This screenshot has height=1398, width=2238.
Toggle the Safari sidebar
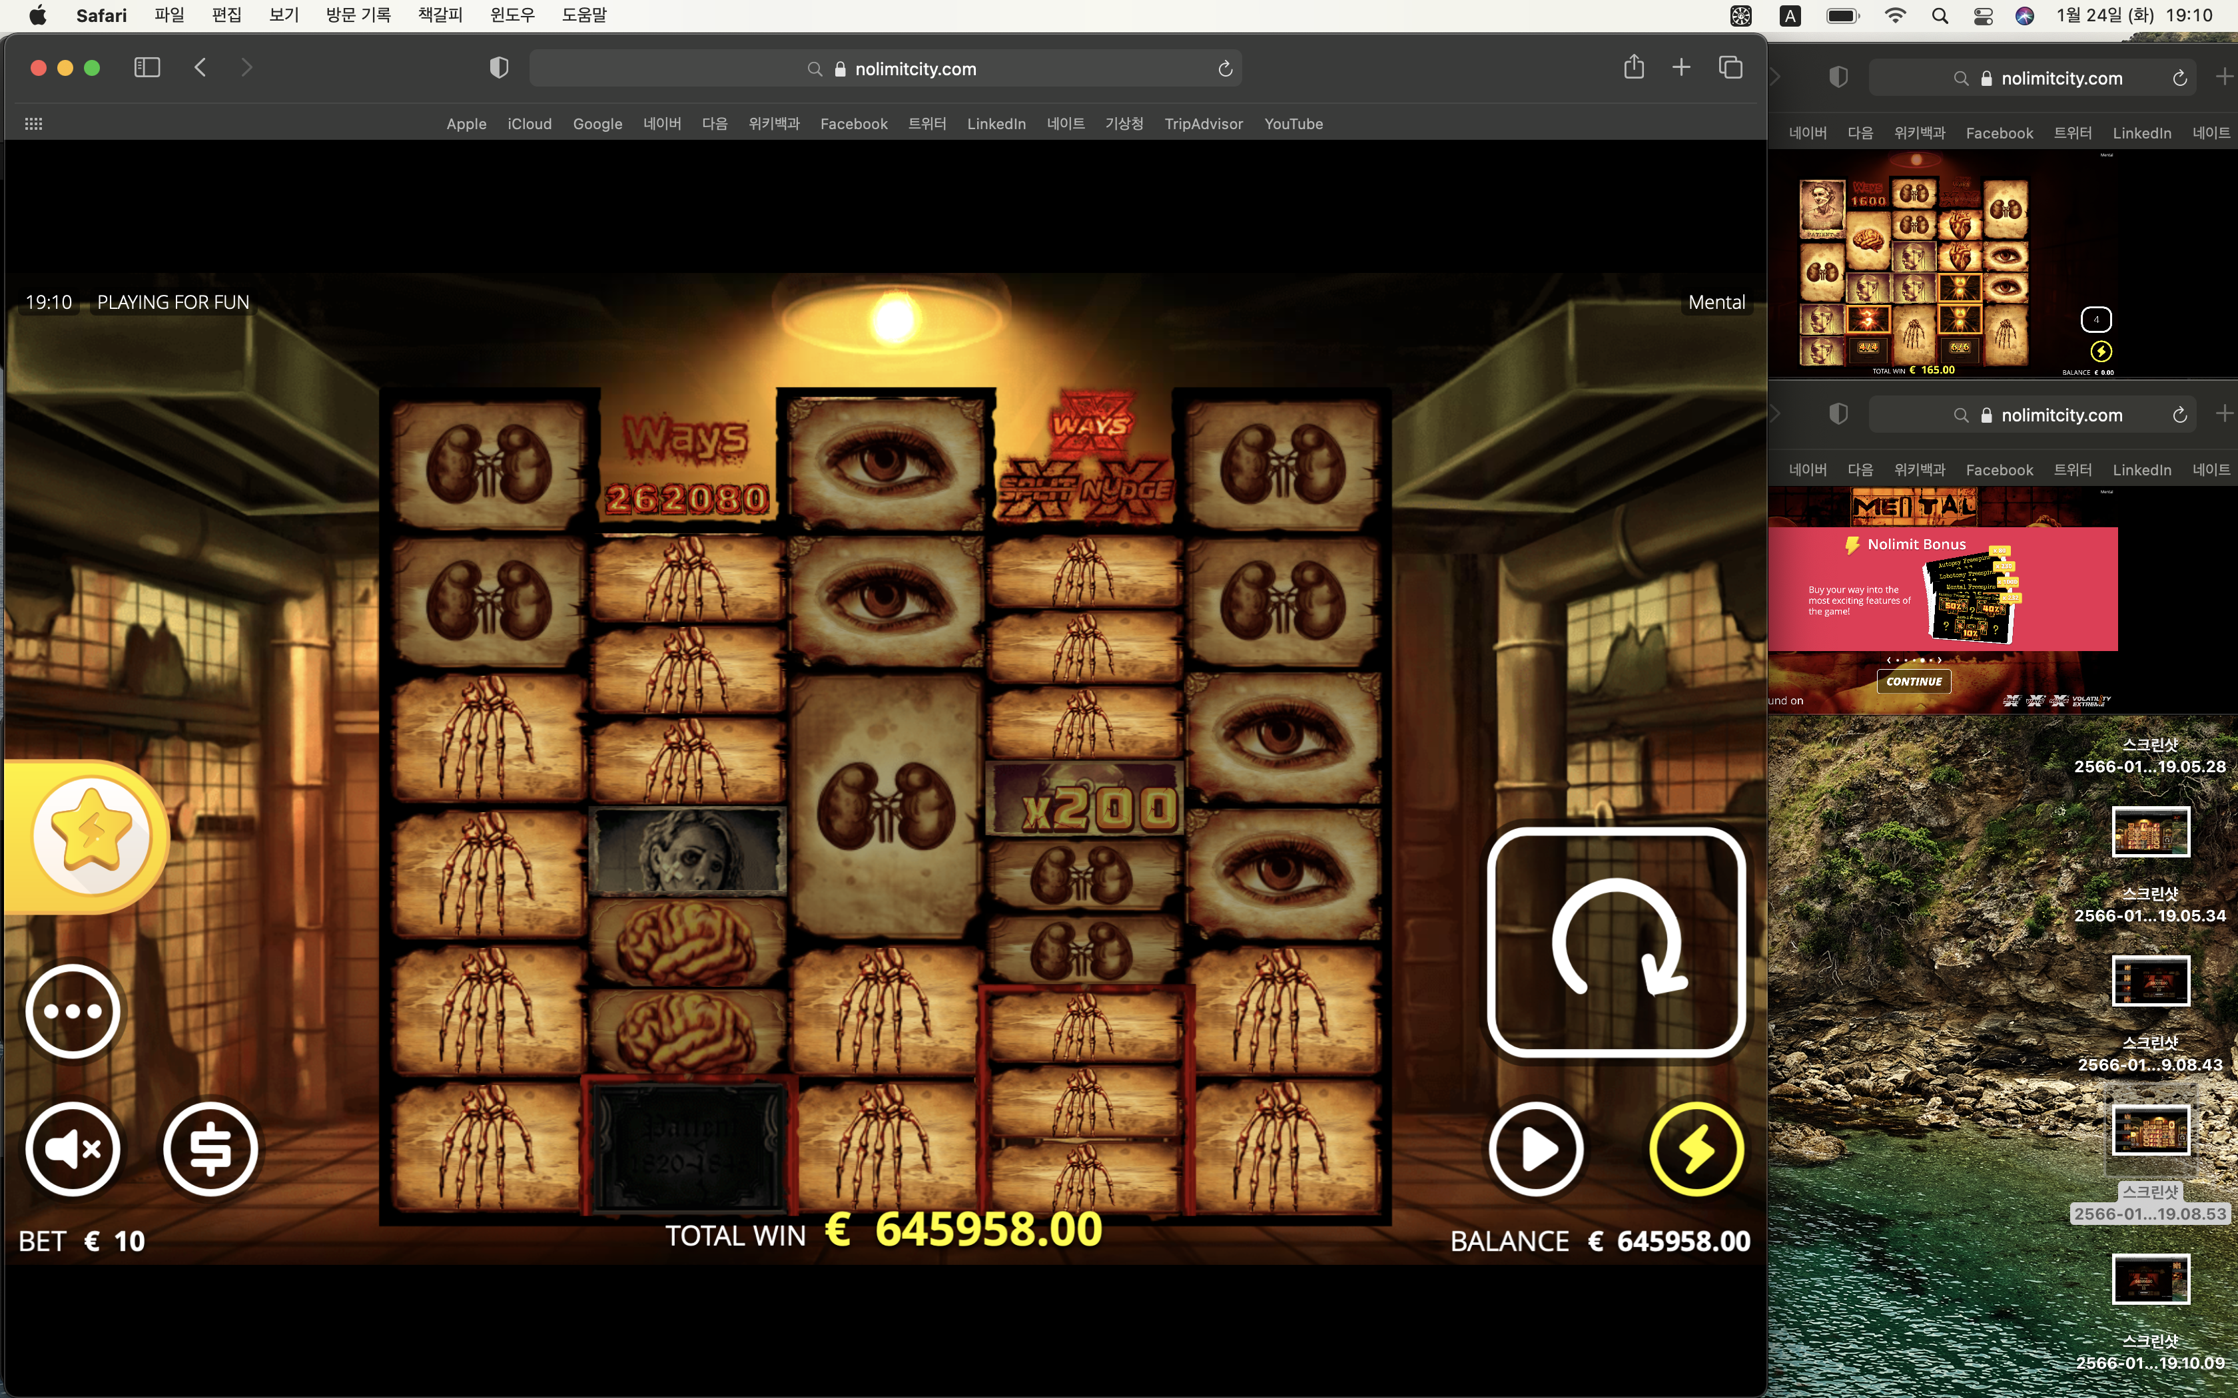point(147,67)
